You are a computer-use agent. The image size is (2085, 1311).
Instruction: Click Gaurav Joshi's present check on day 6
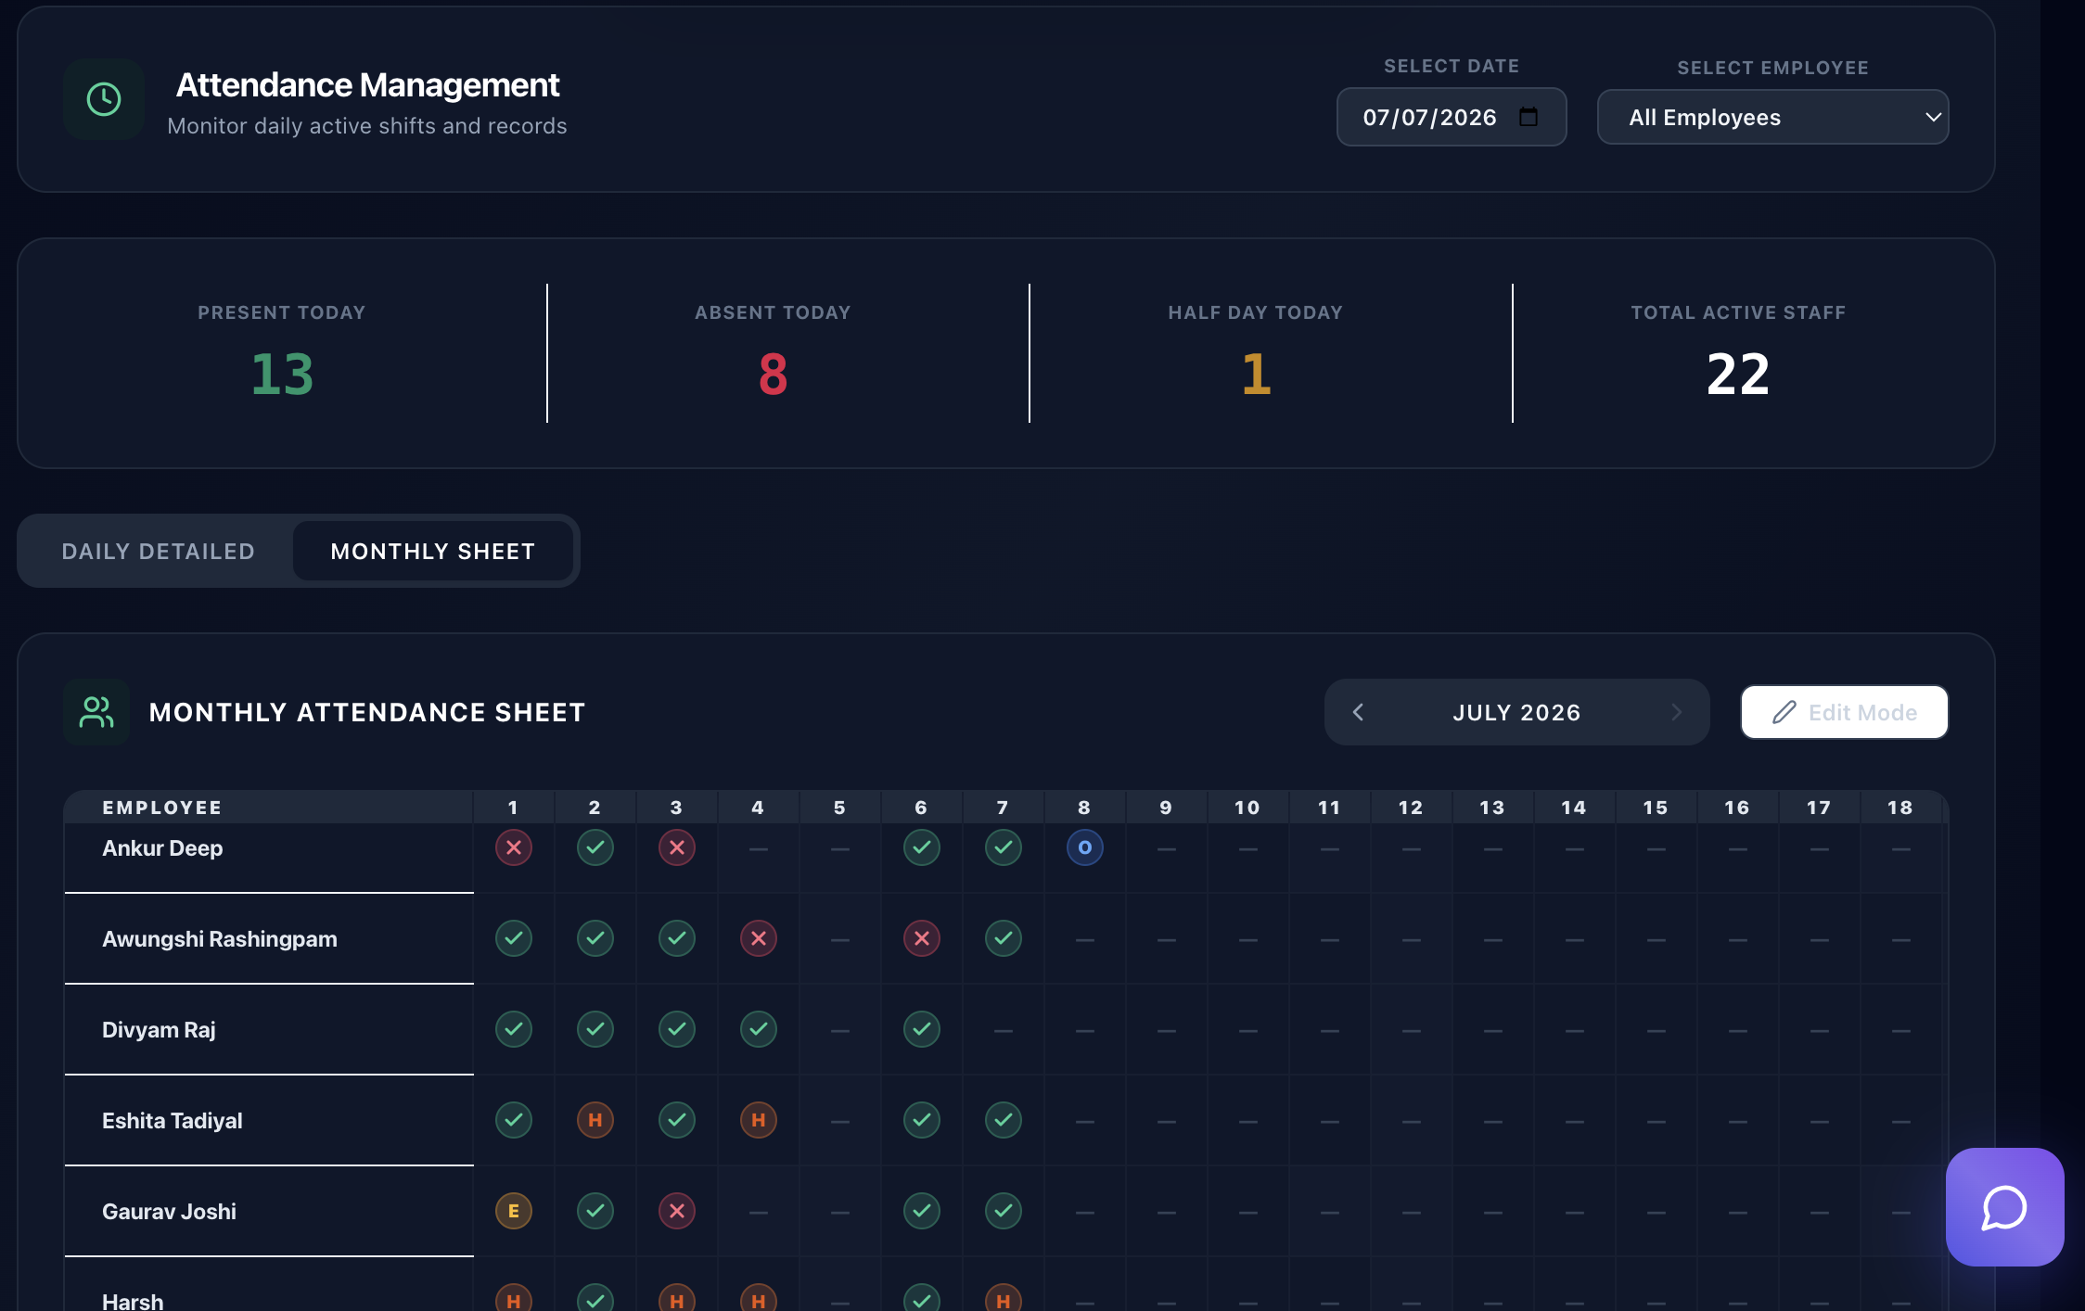point(922,1211)
